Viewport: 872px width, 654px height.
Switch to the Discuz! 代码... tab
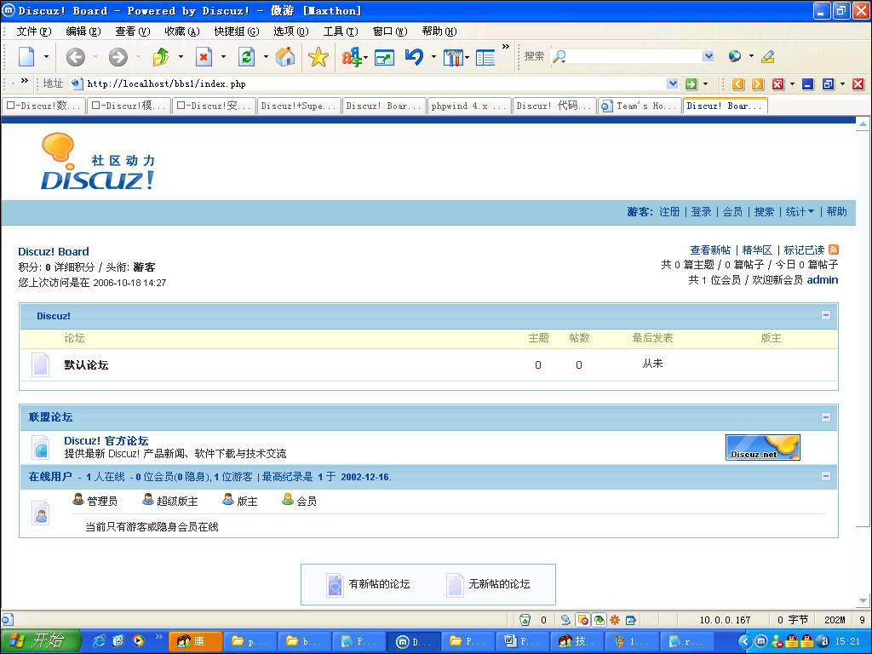tap(554, 106)
